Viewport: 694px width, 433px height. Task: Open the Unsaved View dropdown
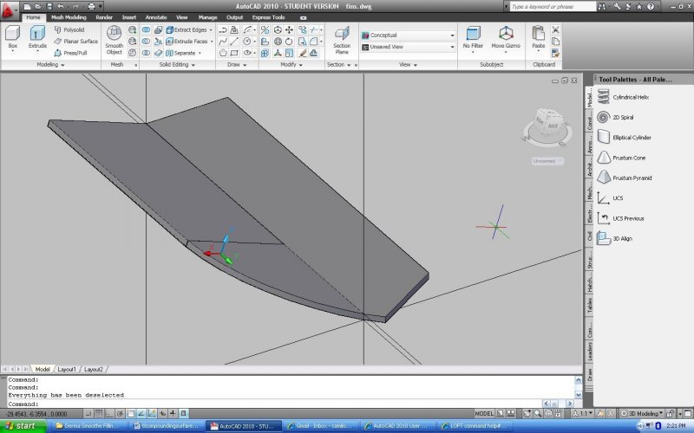(408, 47)
